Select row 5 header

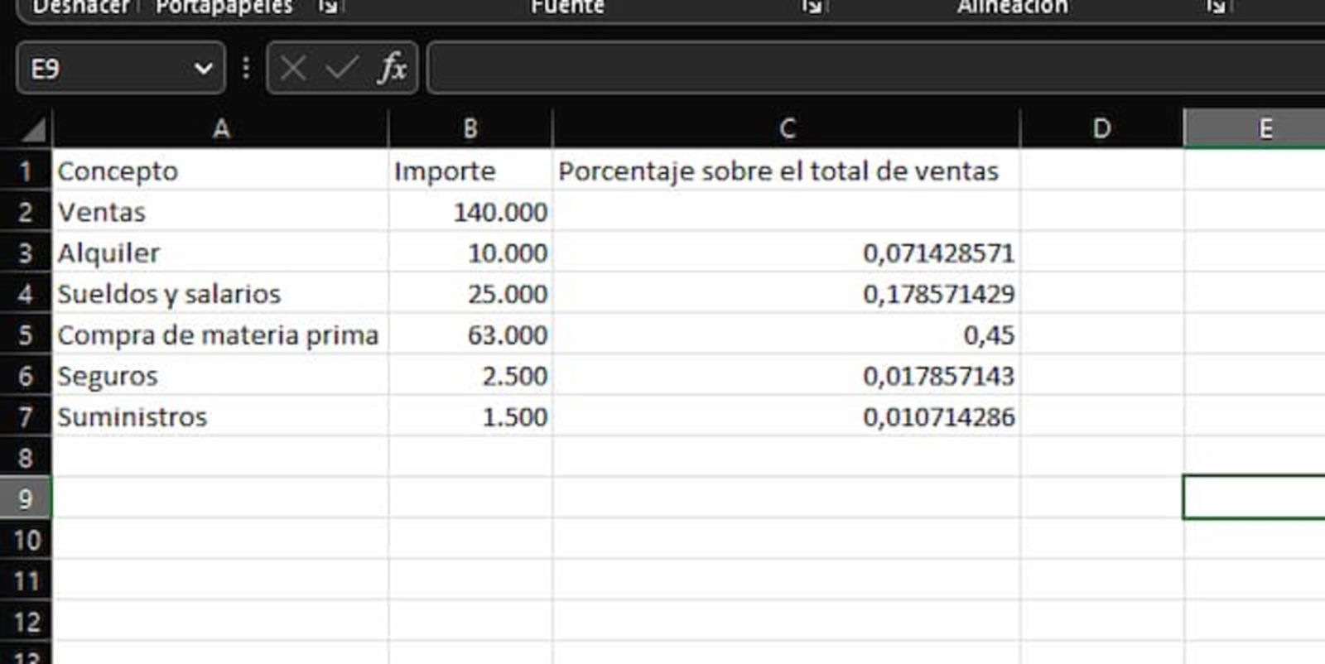click(x=26, y=334)
